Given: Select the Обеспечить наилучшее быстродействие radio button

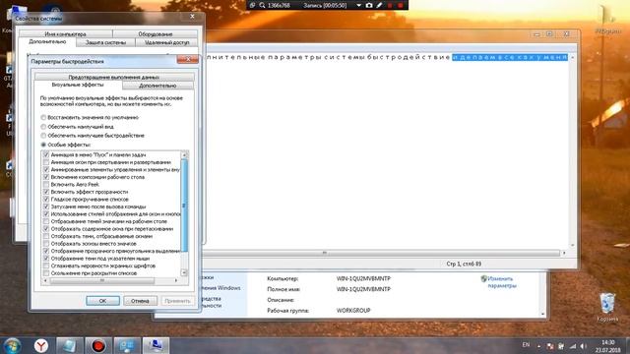Looking at the screenshot, I should point(43,136).
